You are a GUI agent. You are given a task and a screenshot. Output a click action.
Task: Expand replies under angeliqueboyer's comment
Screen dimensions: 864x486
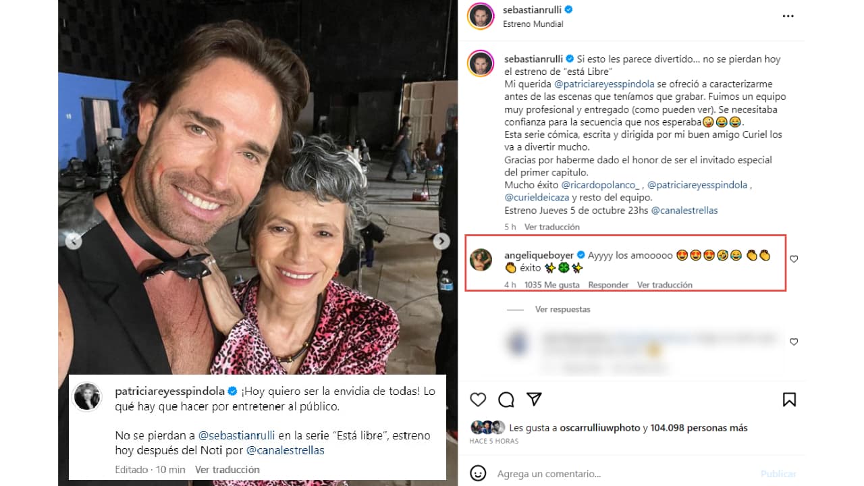pos(562,309)
